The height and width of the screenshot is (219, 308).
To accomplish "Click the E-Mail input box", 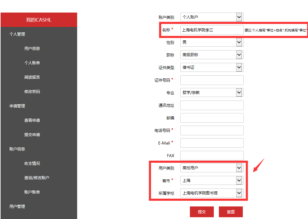I will point(212,143).
